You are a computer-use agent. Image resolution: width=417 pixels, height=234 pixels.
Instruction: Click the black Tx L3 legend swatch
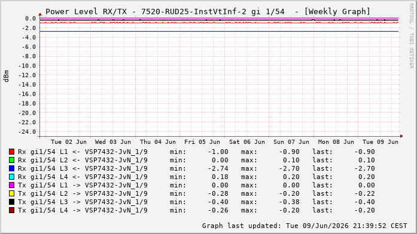tap(11, 202)
